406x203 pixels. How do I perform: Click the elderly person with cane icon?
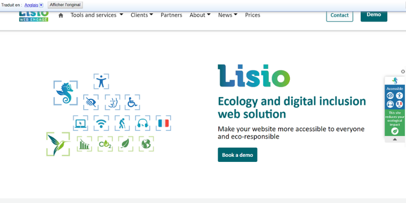point(122,123)
